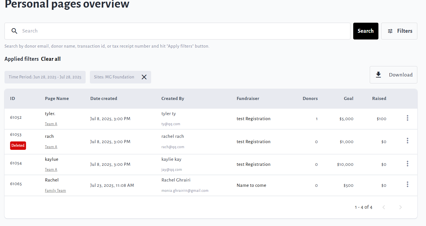Image resolution: width=426 pixels, height=226 pixels.
Task: Open Team A link under tyler.
Action: tap(51, 124)
